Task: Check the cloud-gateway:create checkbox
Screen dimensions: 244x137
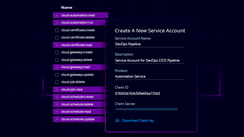Action: click(57, 53)
